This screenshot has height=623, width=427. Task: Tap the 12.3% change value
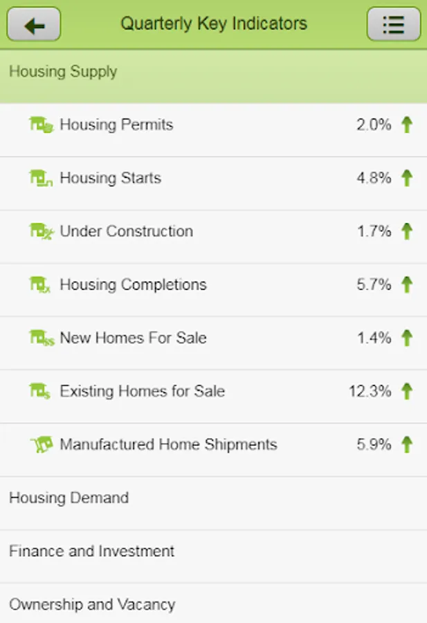click(370, 392)
